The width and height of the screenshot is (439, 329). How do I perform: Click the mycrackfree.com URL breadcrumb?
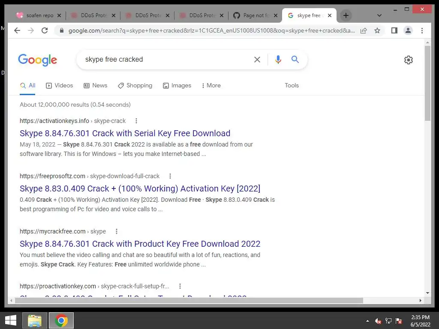63,231
